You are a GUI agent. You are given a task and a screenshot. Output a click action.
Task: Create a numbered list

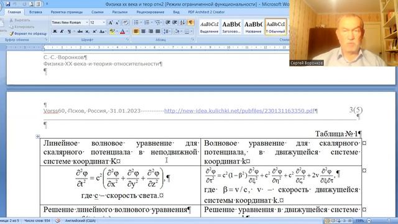[147, 22]
